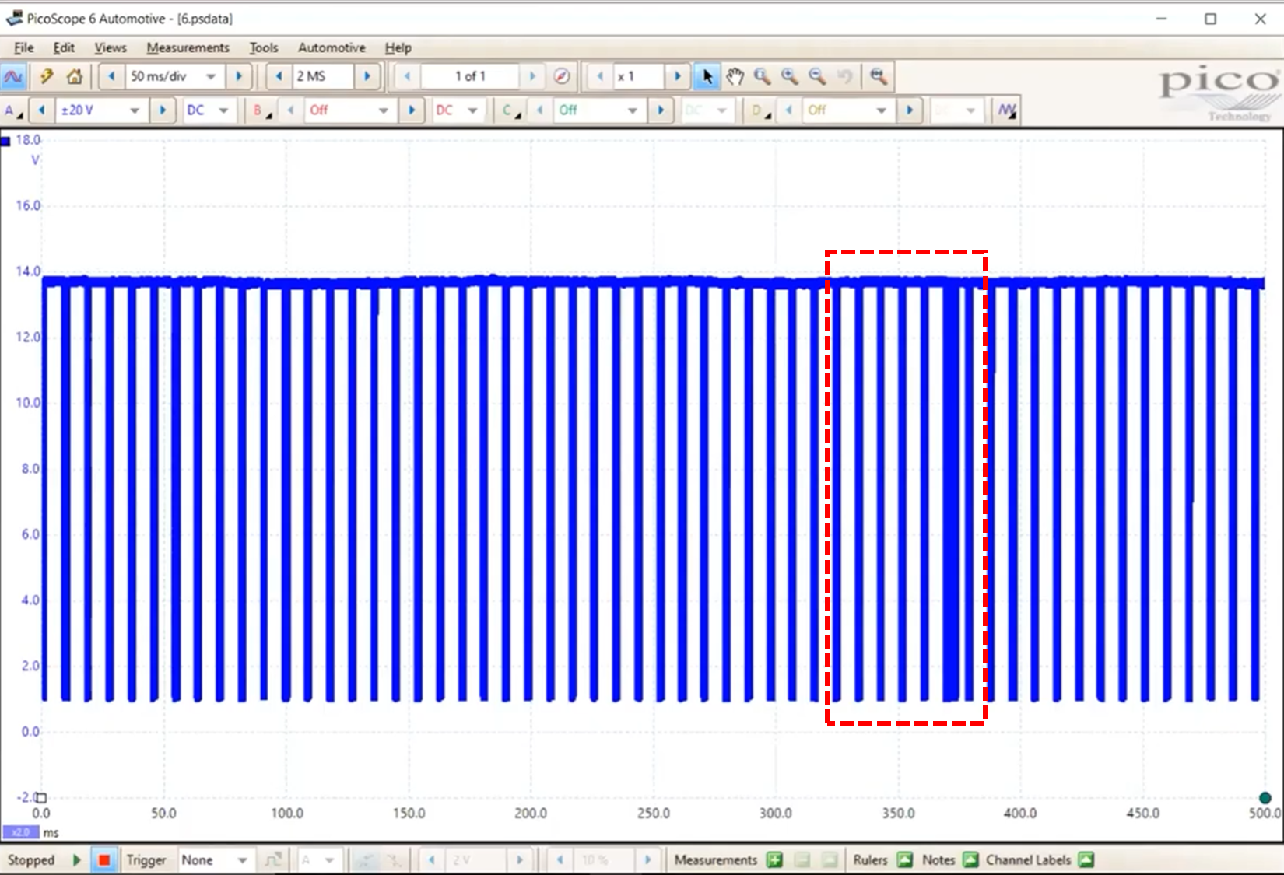Viewport: 1284px width, 875px height.
Task: Open the 50 ms/div timebase dropdown
Action: tap(211, 76)
